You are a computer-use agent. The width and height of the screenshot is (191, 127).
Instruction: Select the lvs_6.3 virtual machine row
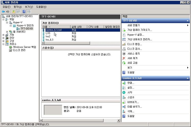pyautogui.click(x=81, y=40)
